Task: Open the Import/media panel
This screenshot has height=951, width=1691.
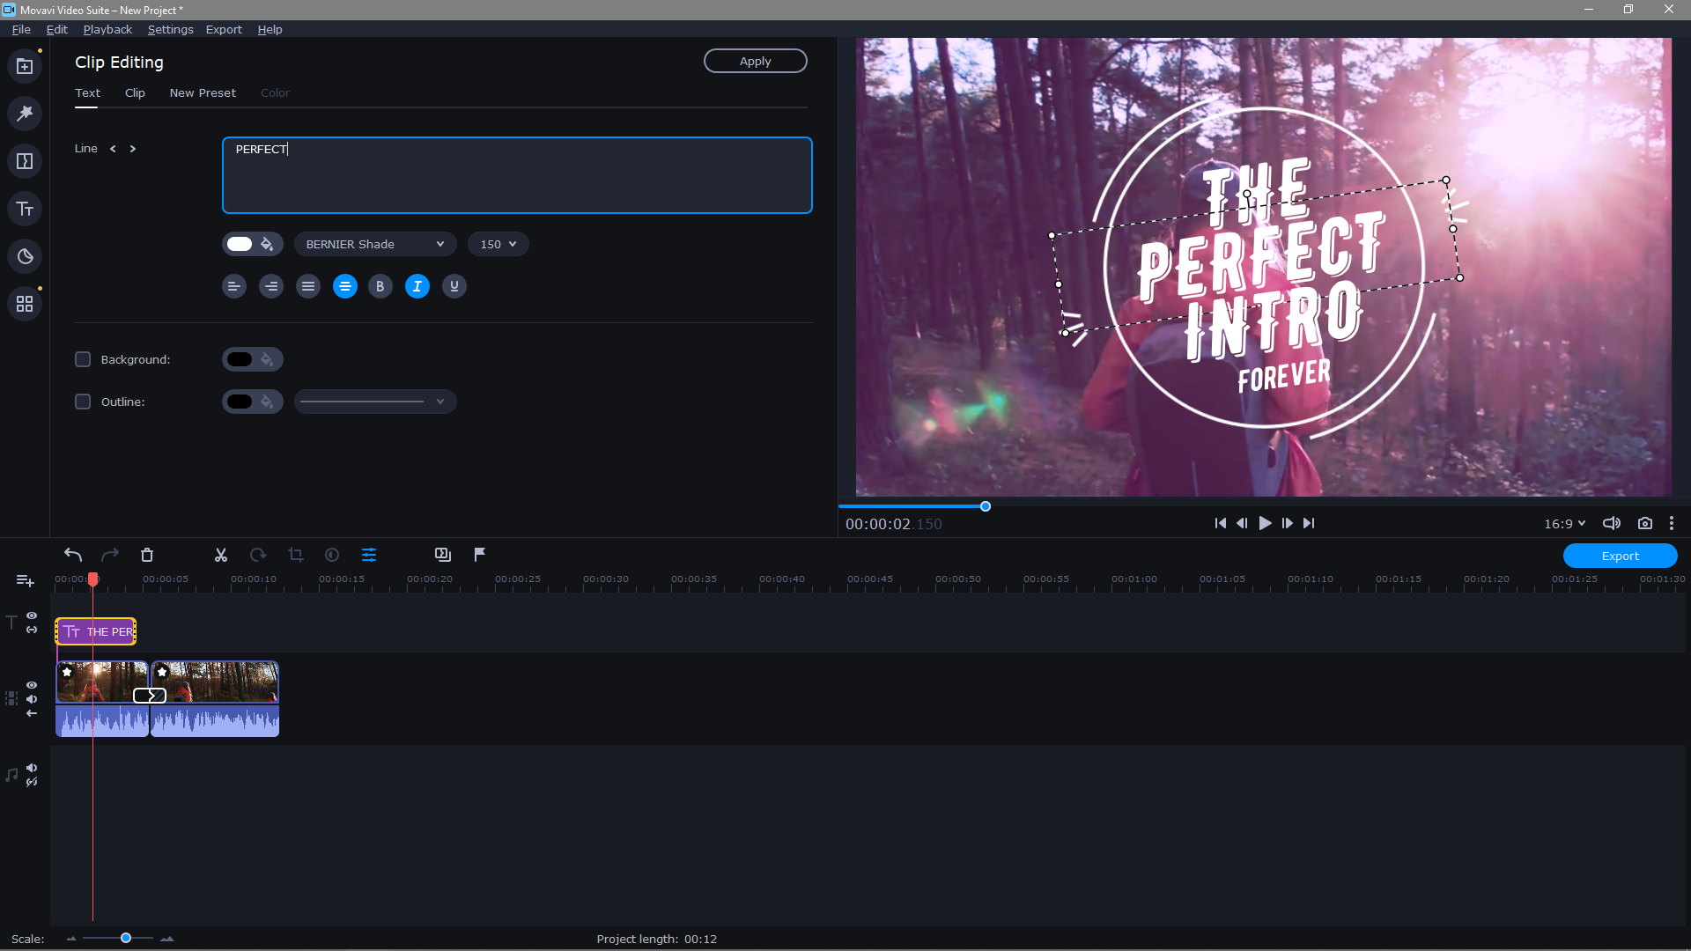Action: (x=24, y=66)
